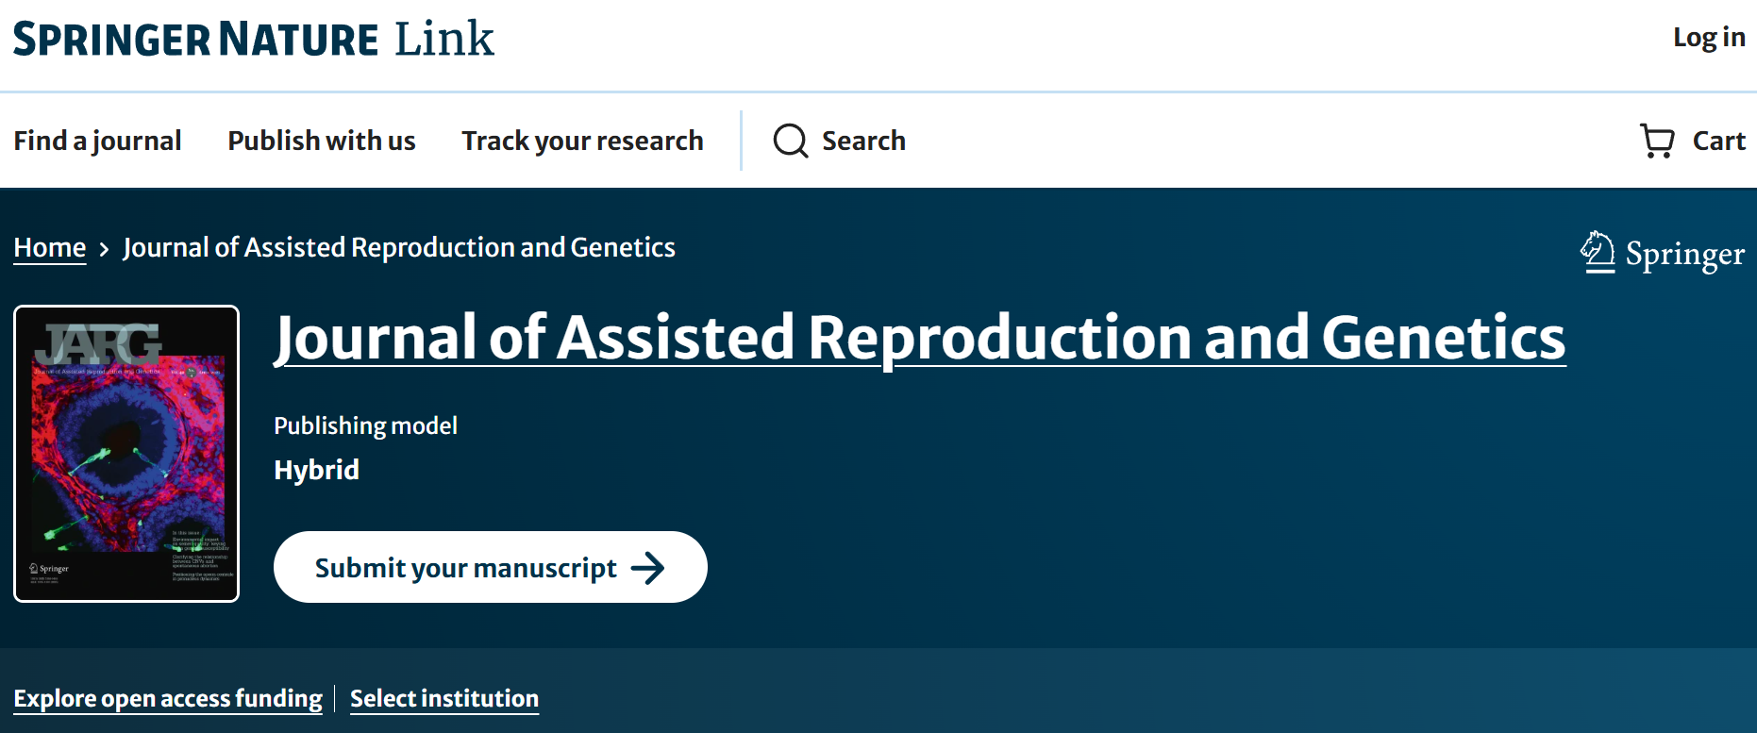Image resolution: width=1757 pixels, height=733 pixels.
Task: Open the Find a journal menu
Action: pyautogui.click(x=97, y=141)
